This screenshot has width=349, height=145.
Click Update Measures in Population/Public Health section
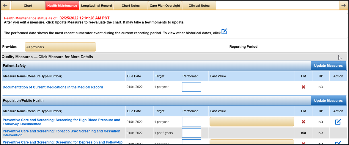pos(328,101)
